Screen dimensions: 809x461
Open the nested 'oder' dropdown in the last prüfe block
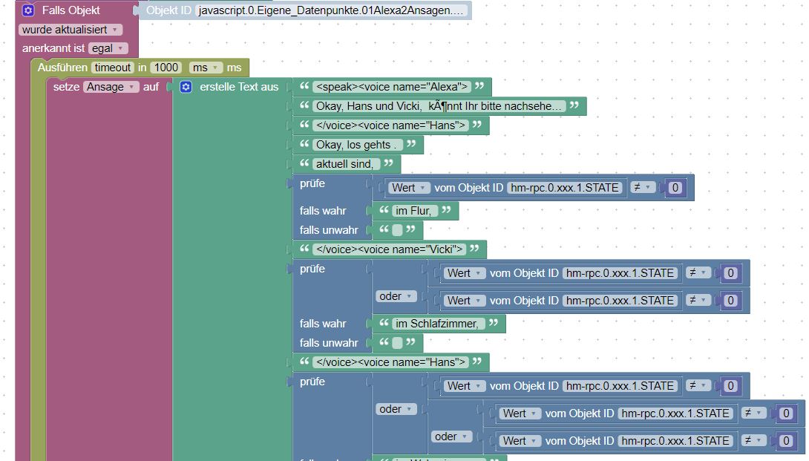(451, 437)
